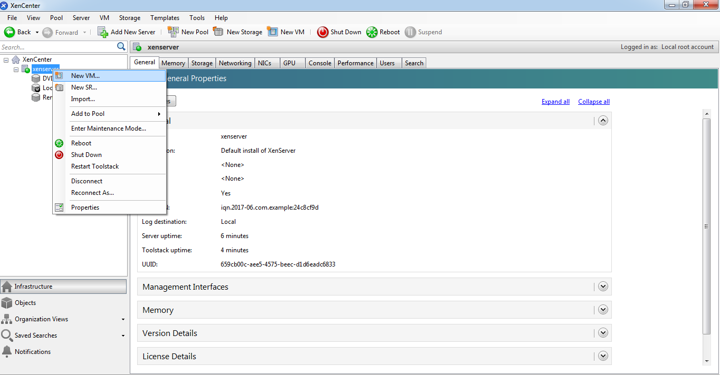This screenshot has height=375, width=720.
Task: Click the Local storage icon with checkmark
Action: coord(36,88)
